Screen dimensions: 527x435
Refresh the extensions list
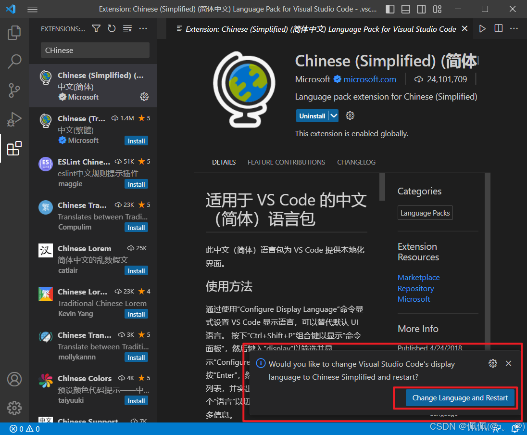click(112, 28)
